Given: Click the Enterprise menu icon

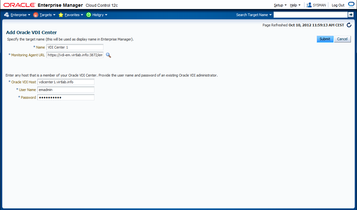Looking at the screenshot, I should tap(6, 15).
